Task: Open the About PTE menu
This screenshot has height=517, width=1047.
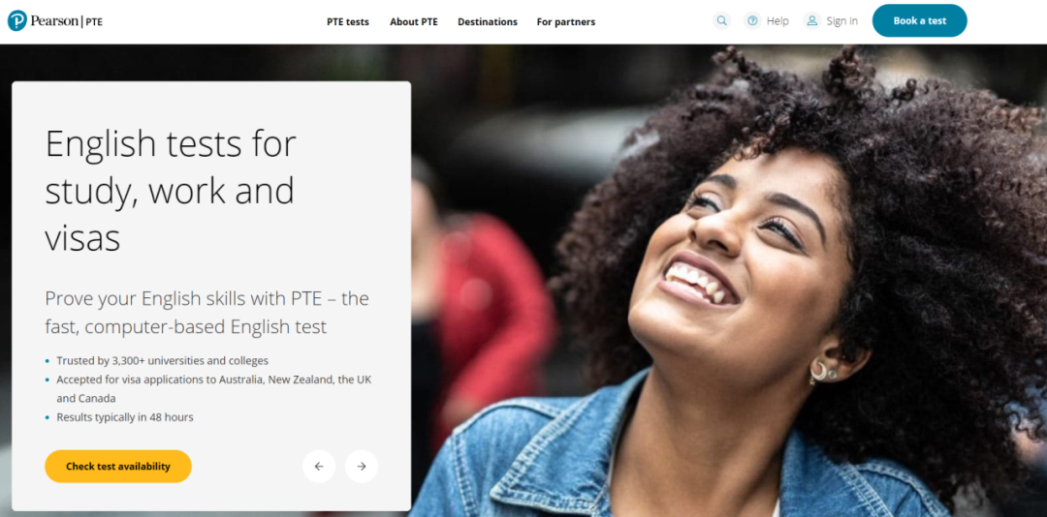Action: (x=414, y=21)
